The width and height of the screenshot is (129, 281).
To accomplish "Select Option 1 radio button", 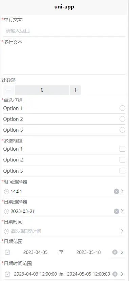I will (122, 108).
